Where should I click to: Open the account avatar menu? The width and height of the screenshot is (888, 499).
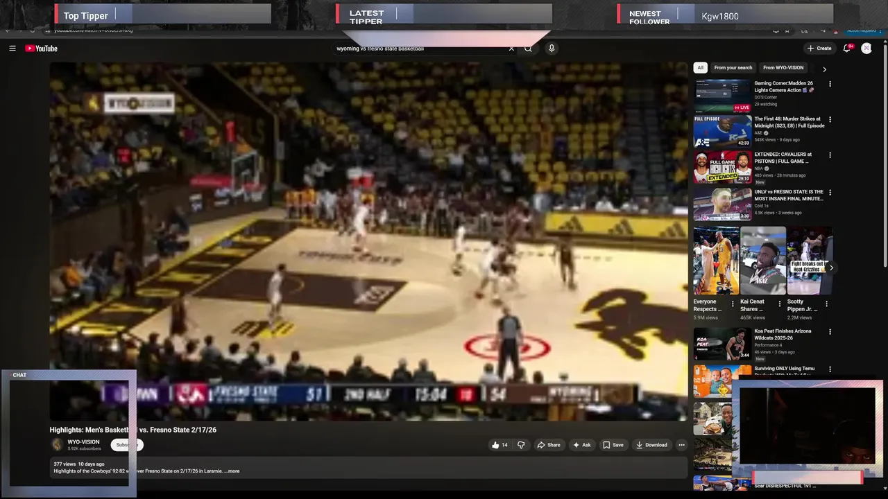(x=866, y=49)
